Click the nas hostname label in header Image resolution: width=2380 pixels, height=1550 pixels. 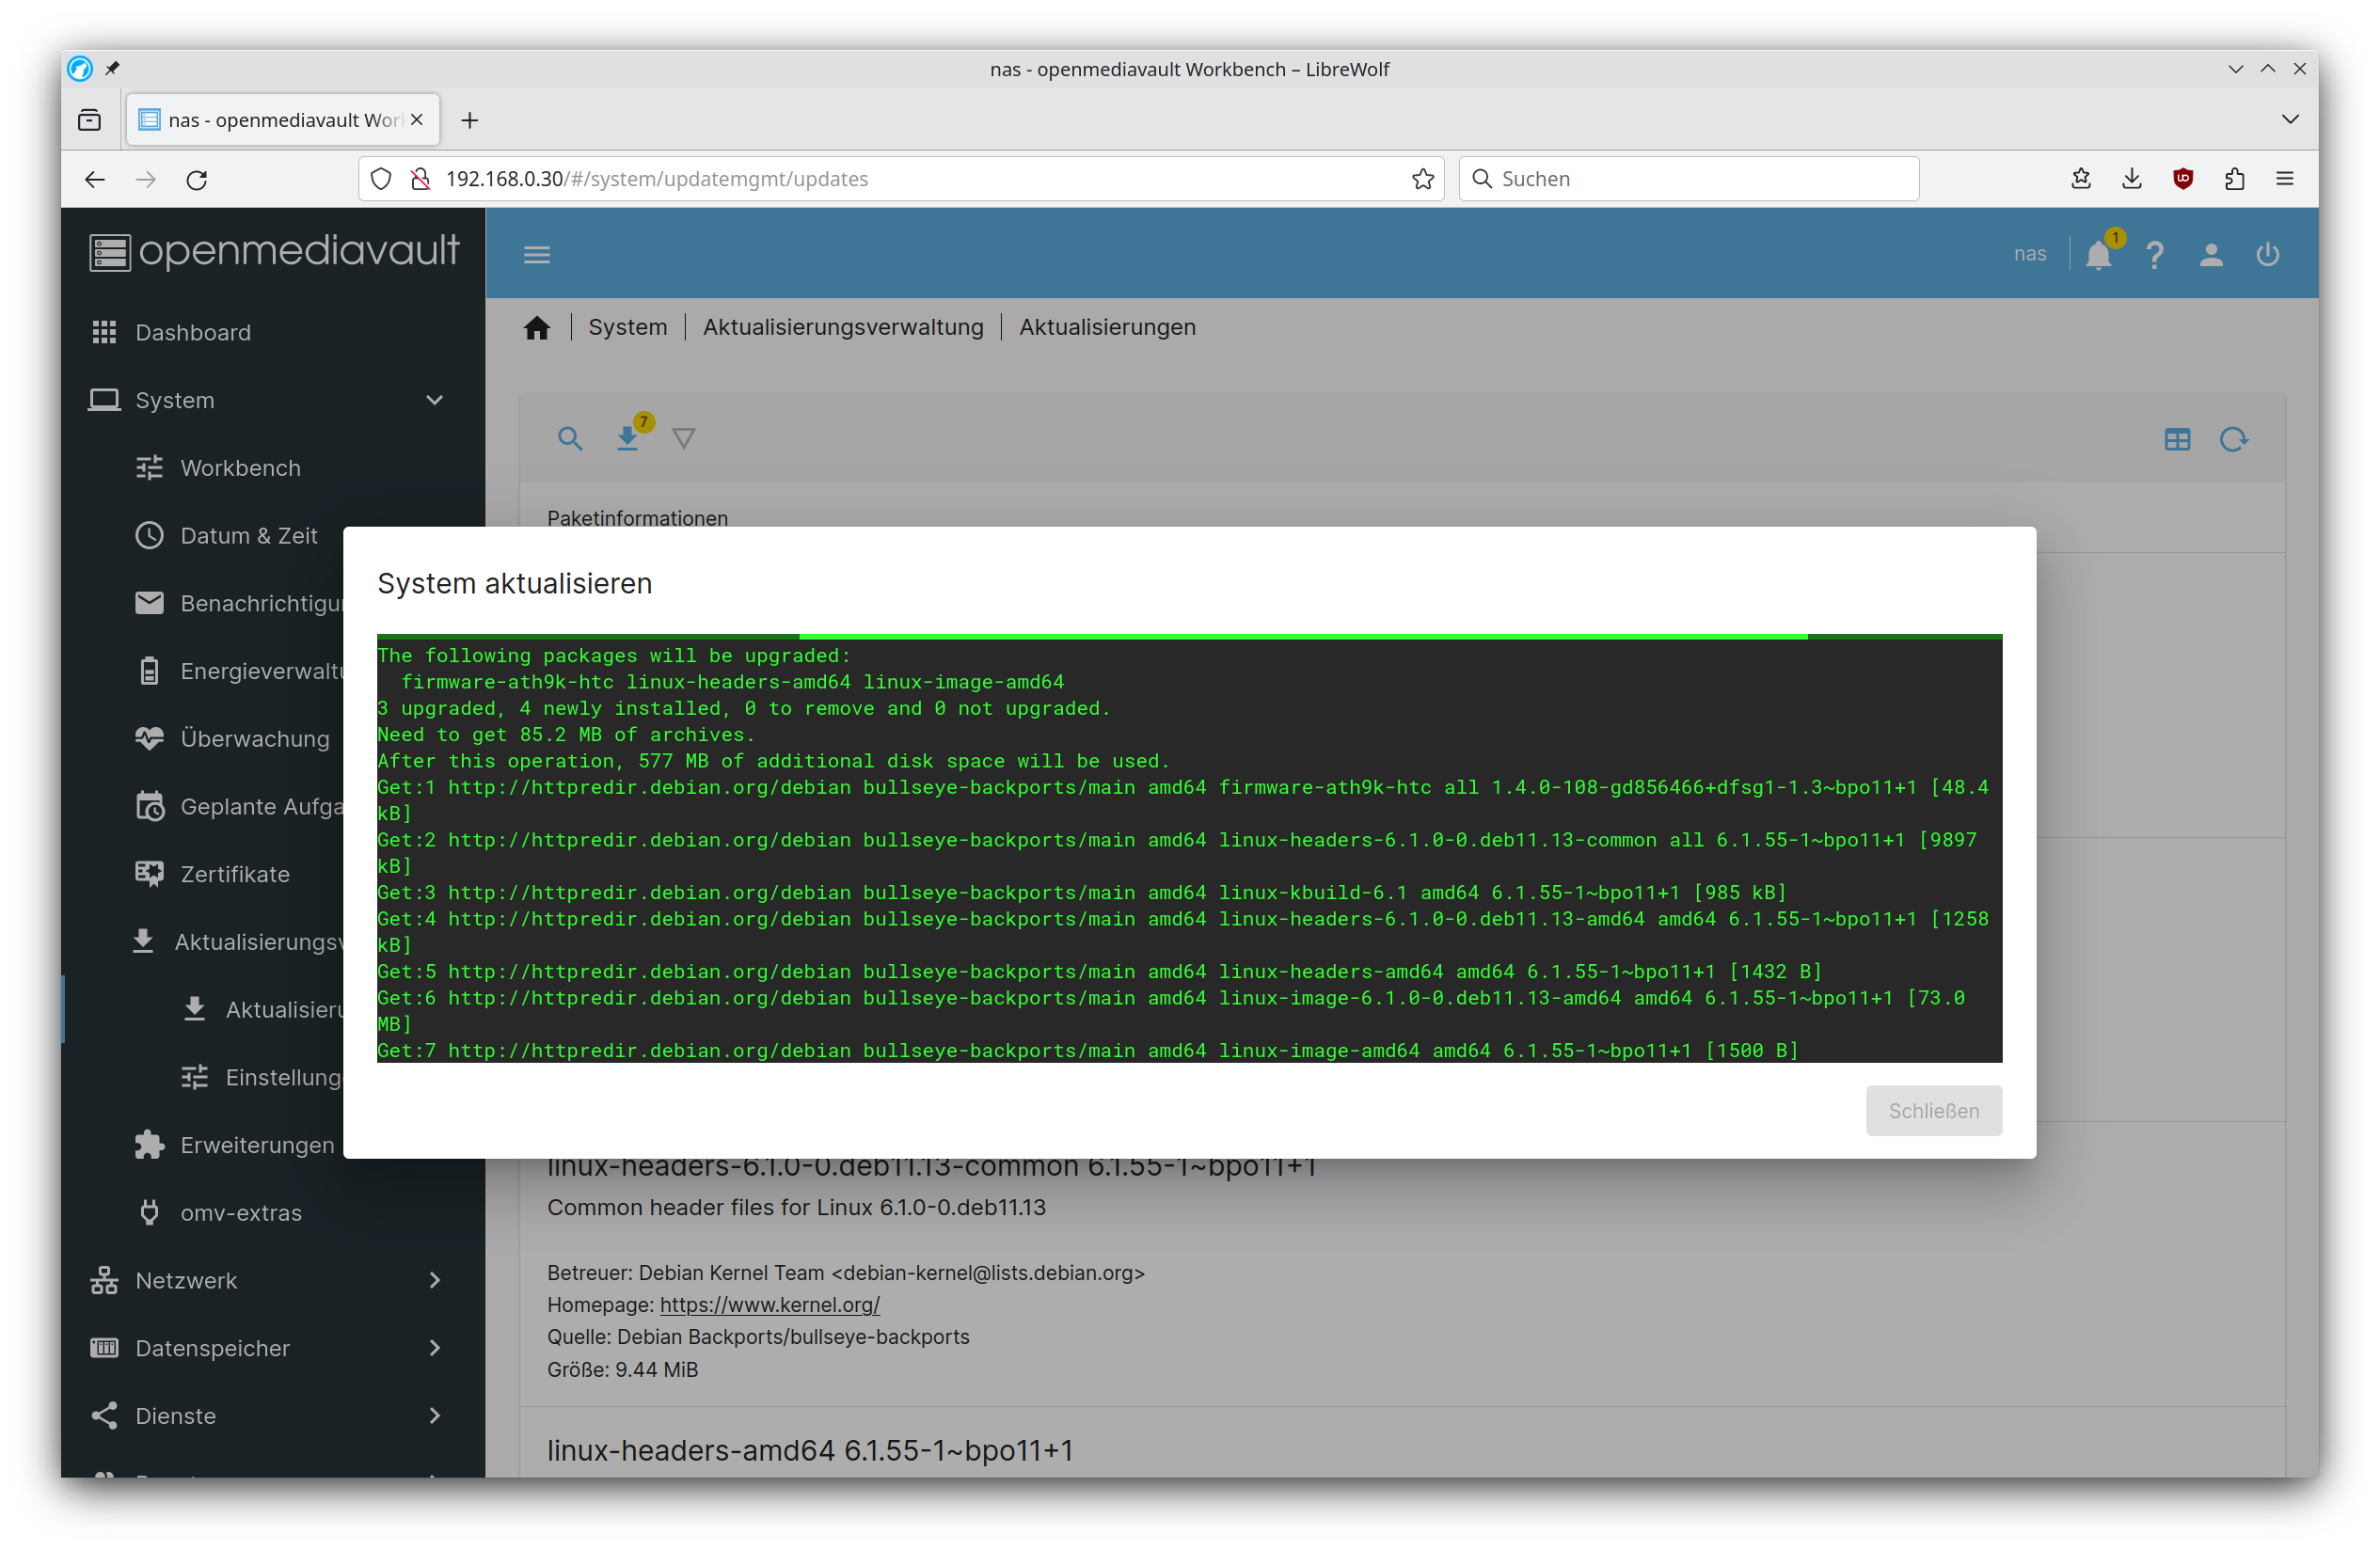pos(2029,254)
